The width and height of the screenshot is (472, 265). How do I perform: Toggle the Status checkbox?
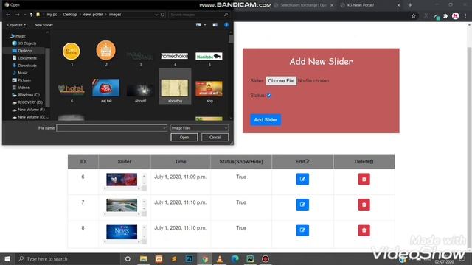coord(268,96)
